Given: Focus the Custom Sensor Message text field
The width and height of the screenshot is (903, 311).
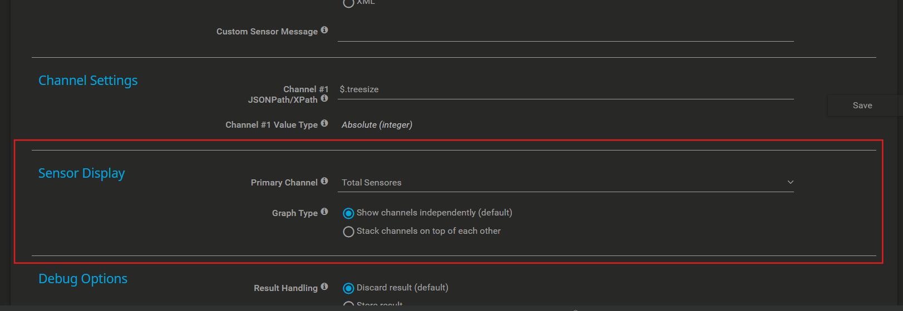Looking at the screenshot, I should 565,32.
